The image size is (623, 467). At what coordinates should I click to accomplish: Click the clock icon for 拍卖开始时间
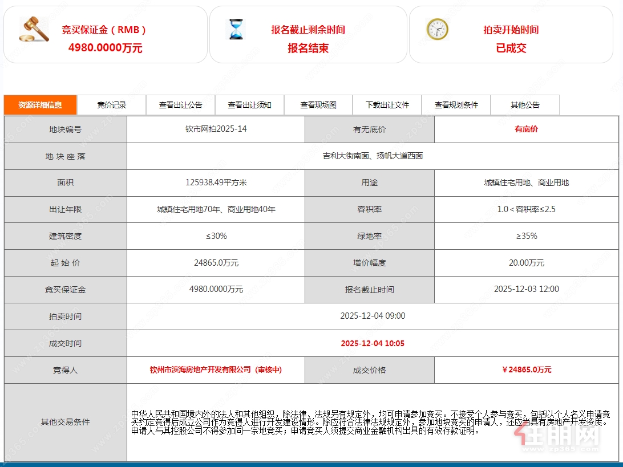[436, 29]
